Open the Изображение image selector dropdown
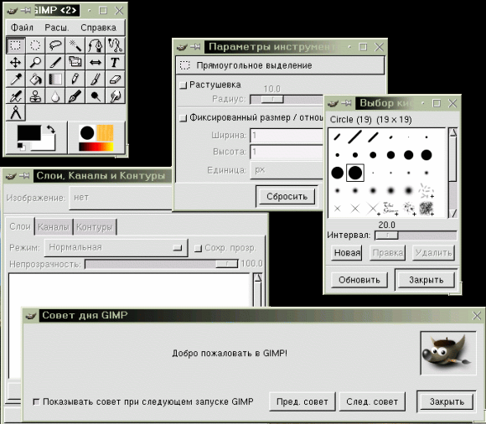 click(121, 198)
